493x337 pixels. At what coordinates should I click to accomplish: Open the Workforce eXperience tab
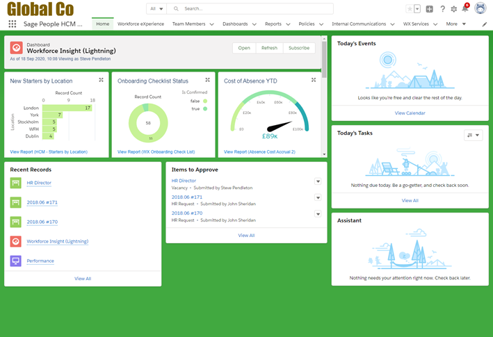click(x=140, y=24)
